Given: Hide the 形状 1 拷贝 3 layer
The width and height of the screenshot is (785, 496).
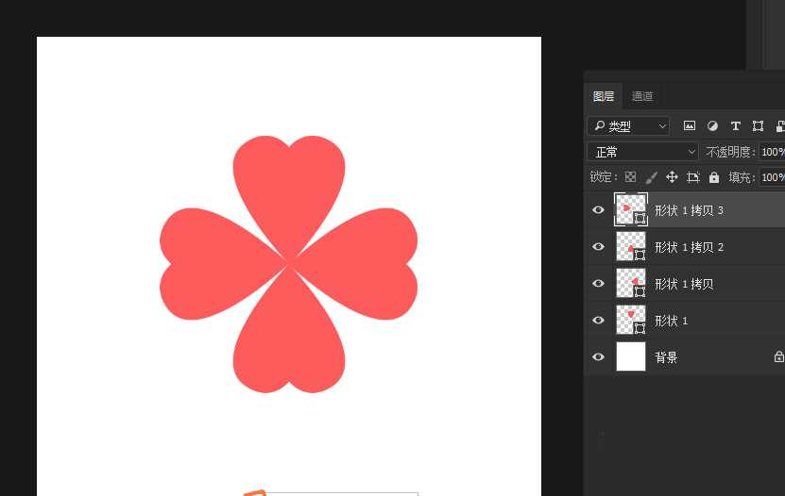Looking at the screenshot, I should tap(598, 210).
